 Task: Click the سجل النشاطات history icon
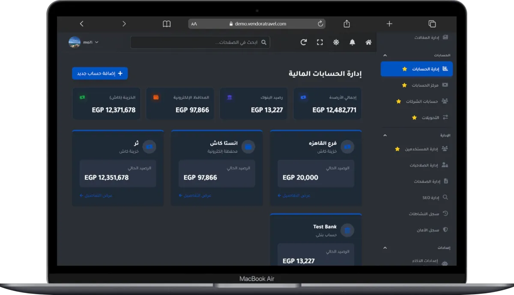[445, 213]
